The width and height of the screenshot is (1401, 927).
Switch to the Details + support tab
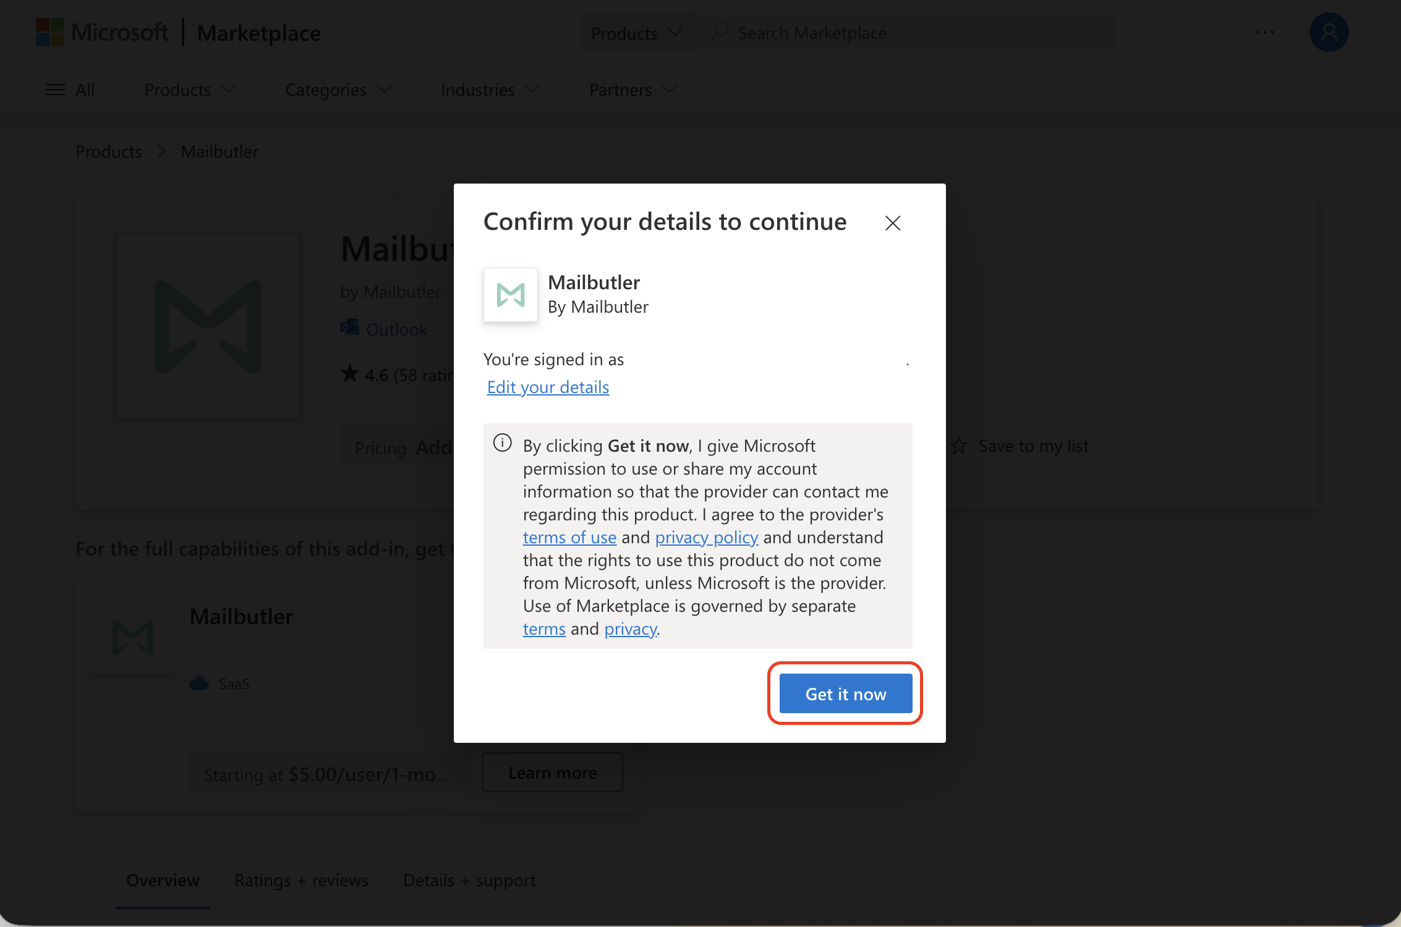[x=469, y=880]
